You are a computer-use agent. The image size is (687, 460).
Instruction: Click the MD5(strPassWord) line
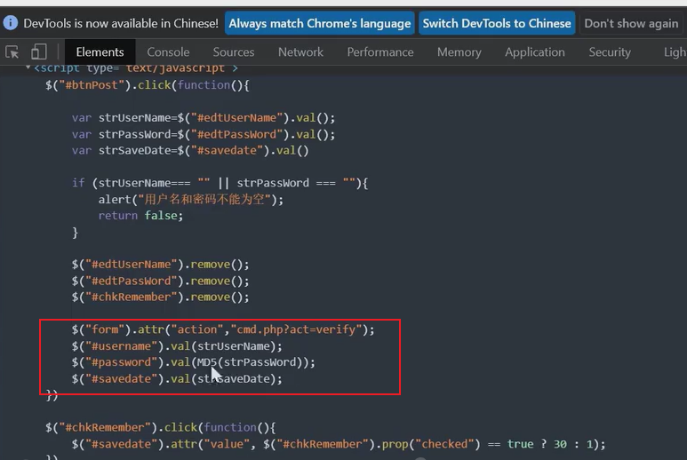[x=193, y=362]
